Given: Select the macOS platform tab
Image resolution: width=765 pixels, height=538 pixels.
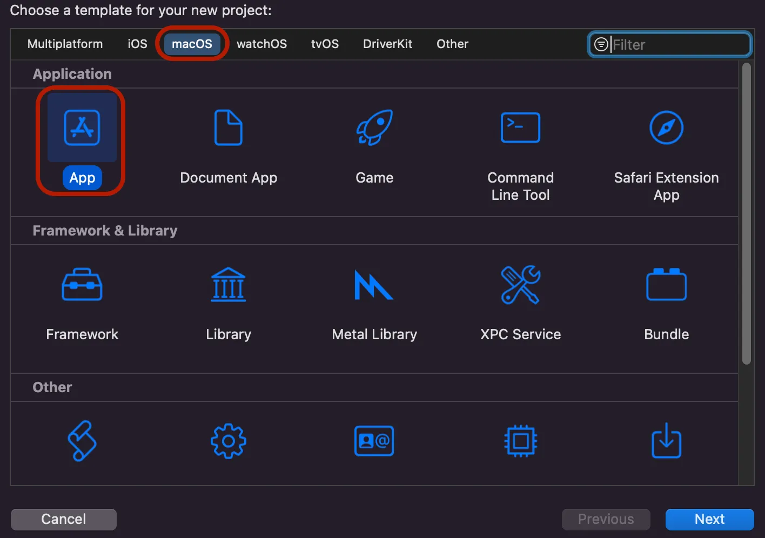Looking at the screenshot, I should tap(192, 44).
